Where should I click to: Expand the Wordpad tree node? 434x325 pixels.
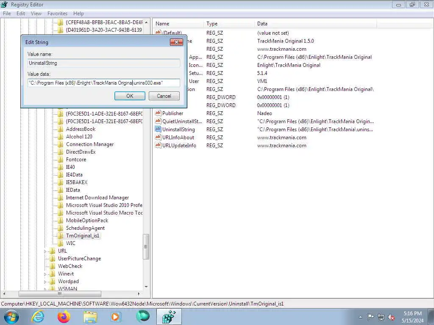[x=45, y=282]
